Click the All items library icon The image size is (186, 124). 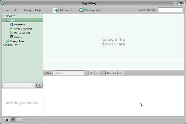[8, 20]
